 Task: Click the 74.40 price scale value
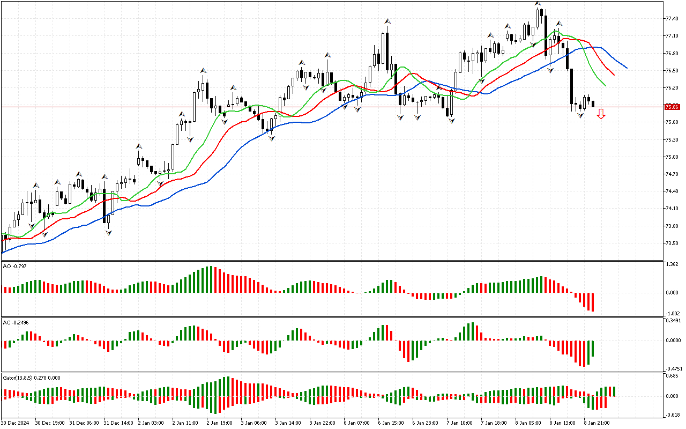671,191
